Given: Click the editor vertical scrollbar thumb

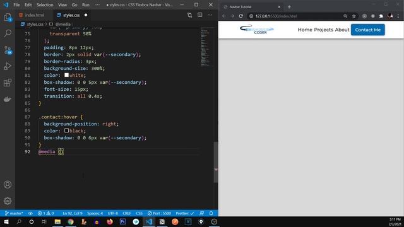Looking at the screenshot, I should 216,162.
